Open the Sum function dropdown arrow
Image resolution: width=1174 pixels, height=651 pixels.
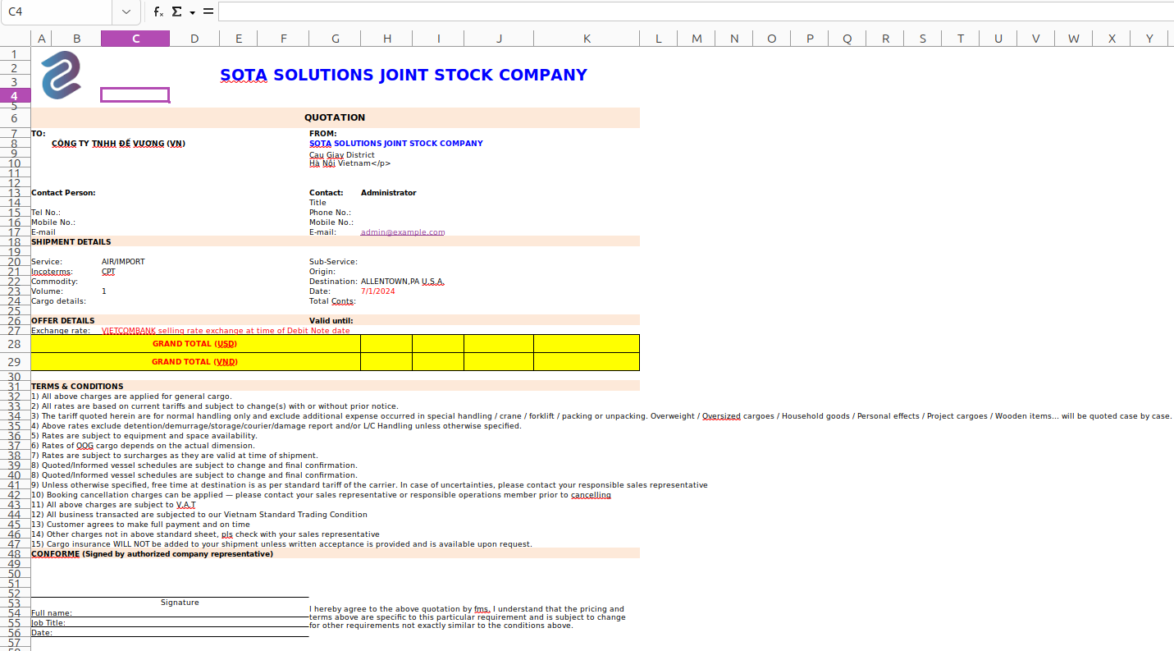pyautogui.click(x=192, y=13)
